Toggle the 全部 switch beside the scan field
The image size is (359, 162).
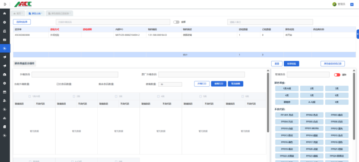(176, 22)
